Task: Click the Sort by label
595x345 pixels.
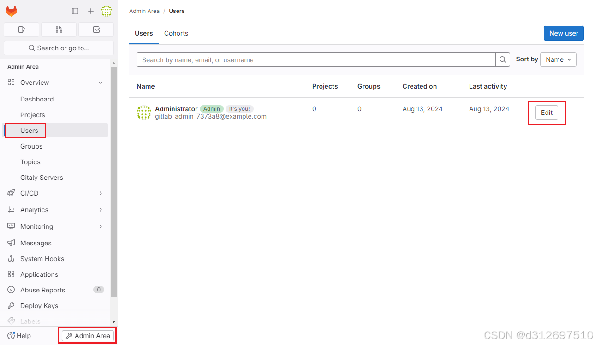Action: pos(527,59)
